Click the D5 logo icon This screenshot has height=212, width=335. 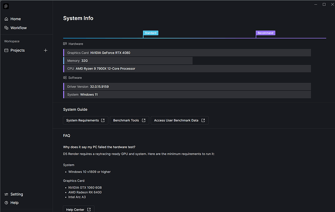[x=6, y=7]
